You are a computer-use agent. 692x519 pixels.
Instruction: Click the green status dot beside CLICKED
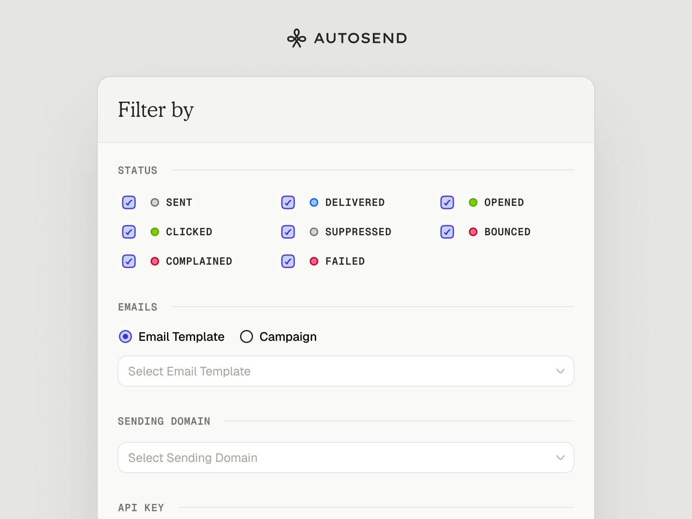[154, 232]
